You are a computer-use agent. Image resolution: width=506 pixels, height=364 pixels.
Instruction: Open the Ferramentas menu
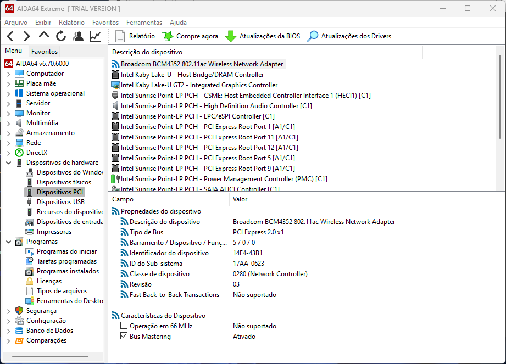[x=144, y=23]
